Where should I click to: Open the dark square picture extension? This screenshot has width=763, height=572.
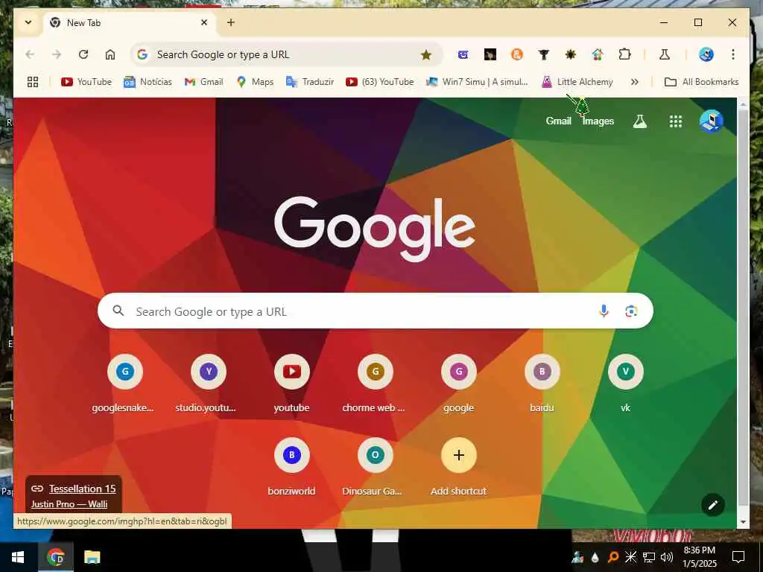click(490, 54)
